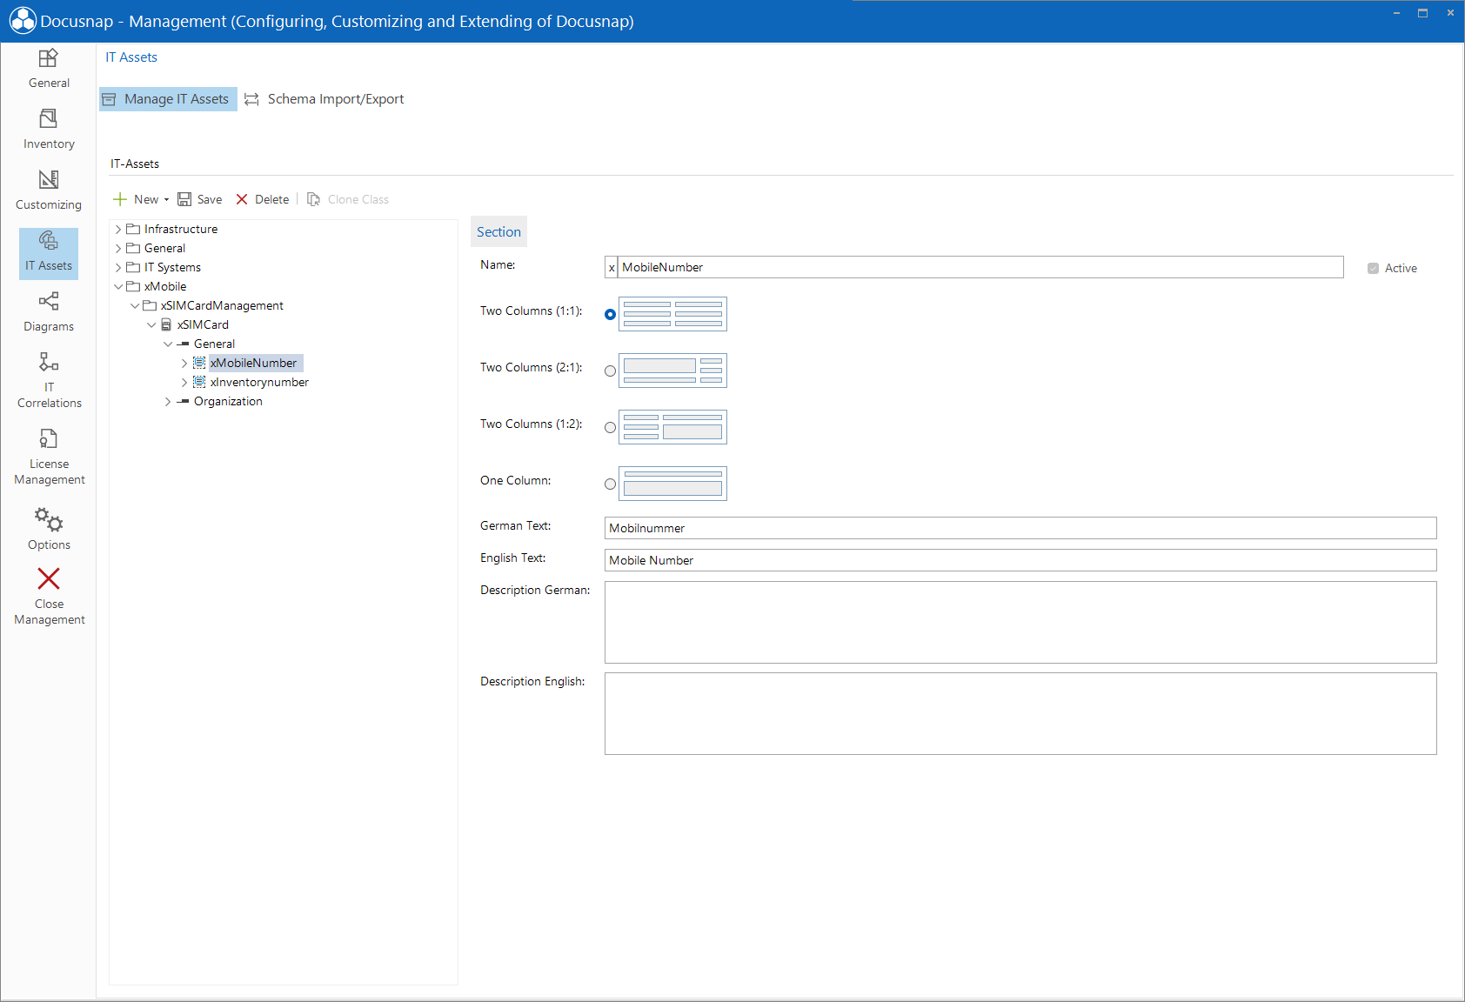This screenshot has width=1465, height=1002.
Task: Select IT Assets in sidebar
Action: click(49, 253)
